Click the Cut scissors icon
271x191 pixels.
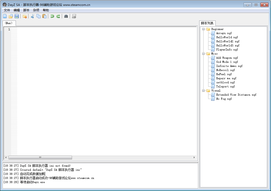[33, 16]
